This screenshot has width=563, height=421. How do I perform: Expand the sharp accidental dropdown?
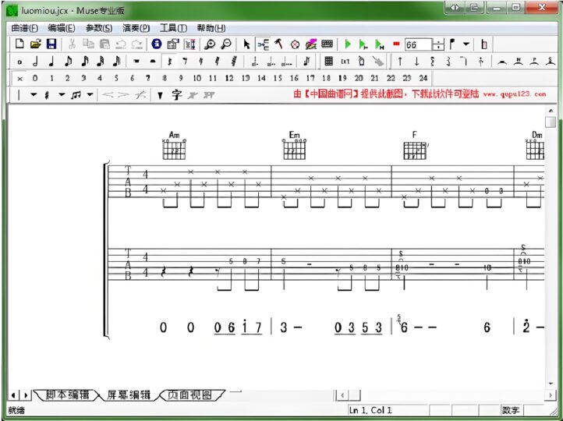62,95
